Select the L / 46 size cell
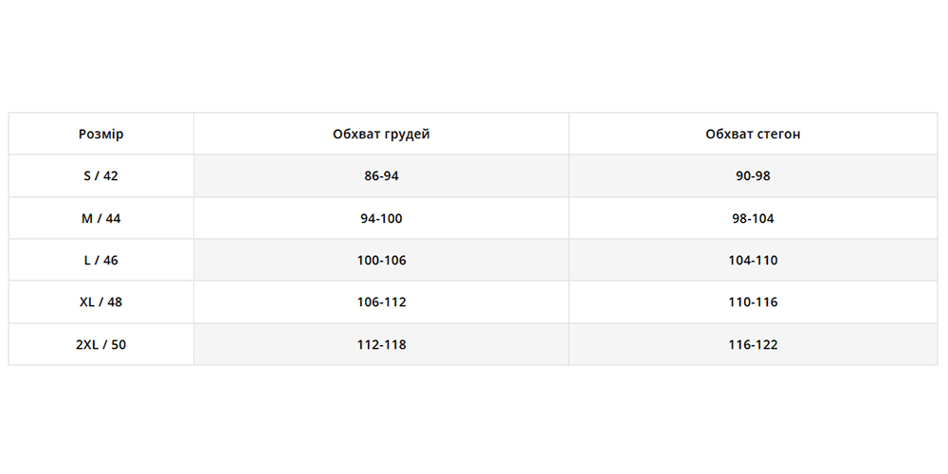This screenshot has height=474, width=948. 100,261
